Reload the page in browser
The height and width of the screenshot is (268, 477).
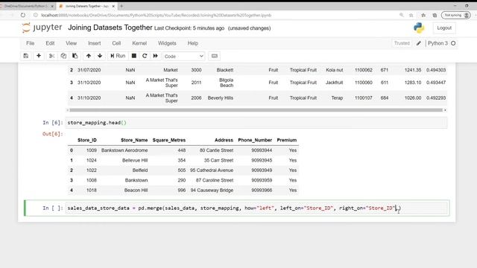coord(23,15)
